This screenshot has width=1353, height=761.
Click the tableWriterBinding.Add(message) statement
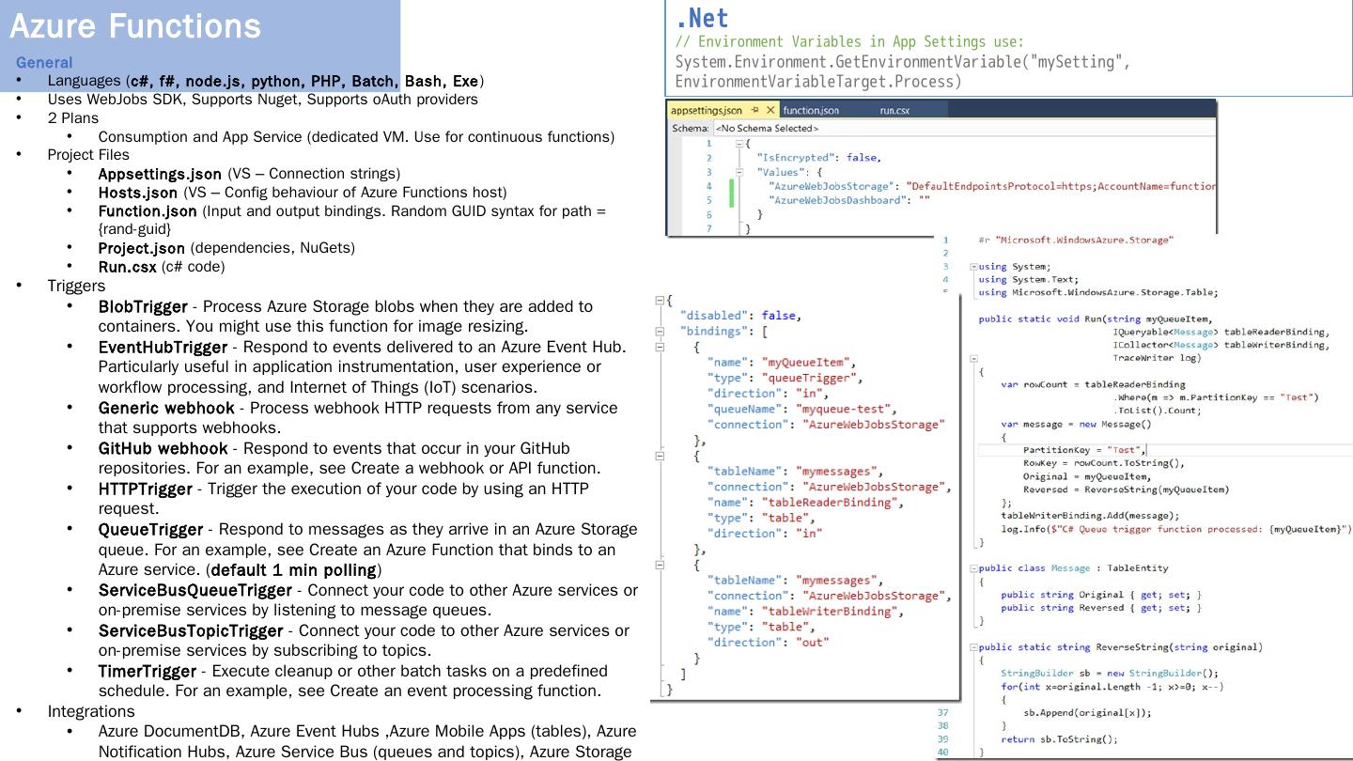click(x=1090, y=516)
